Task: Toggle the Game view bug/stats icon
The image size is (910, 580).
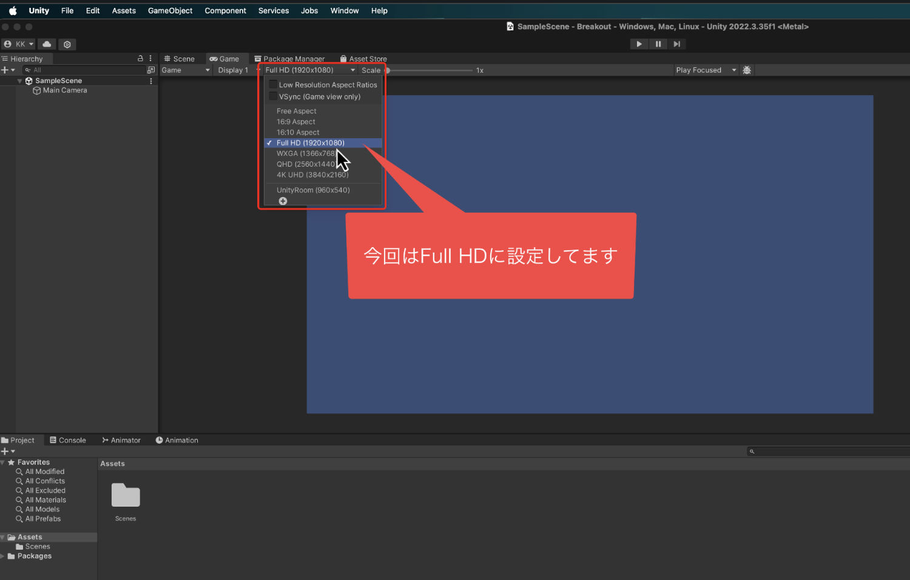Action: (x=747, y=70)
